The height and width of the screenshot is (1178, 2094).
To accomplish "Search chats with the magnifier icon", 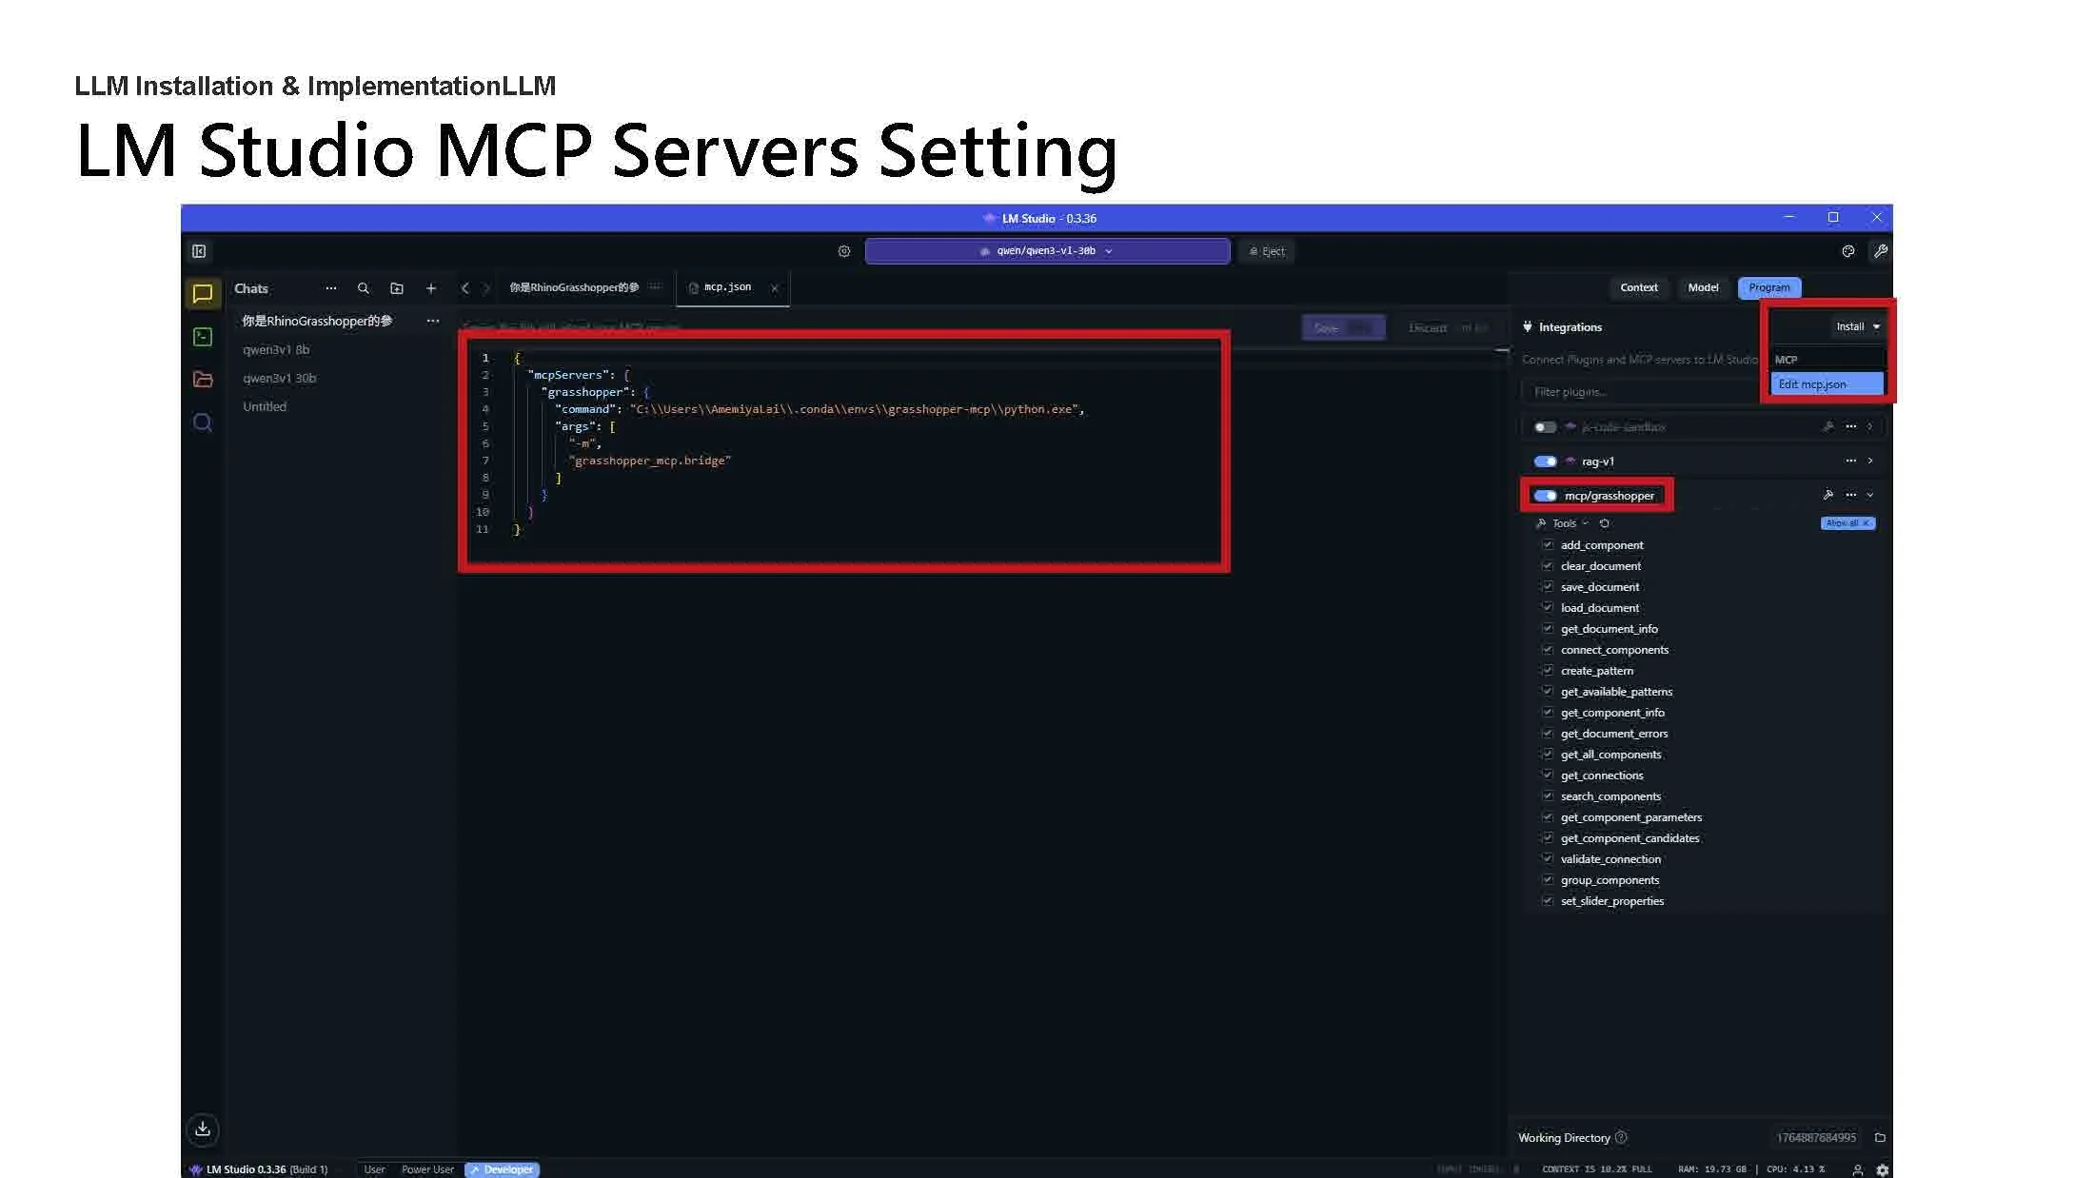I will (363, 288).
